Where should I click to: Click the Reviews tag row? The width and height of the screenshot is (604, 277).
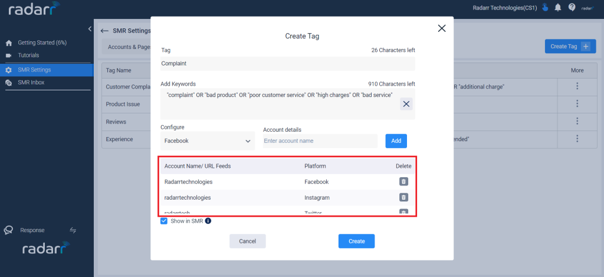(116, 122)
